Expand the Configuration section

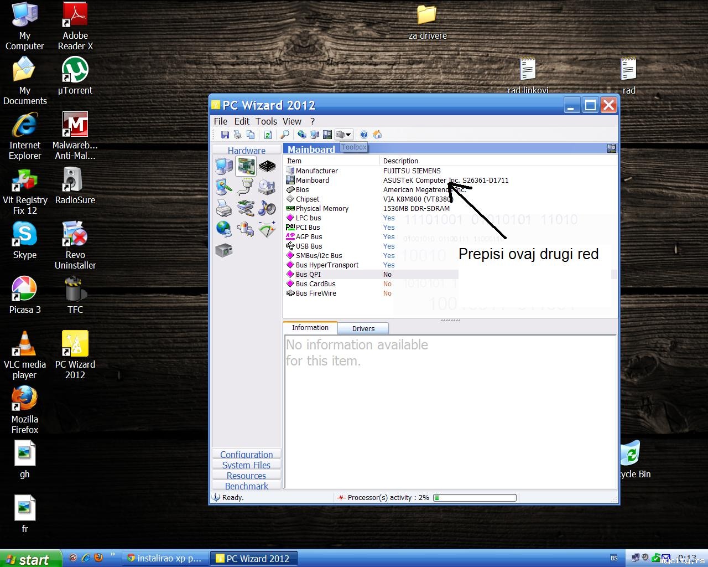point(246,454)
